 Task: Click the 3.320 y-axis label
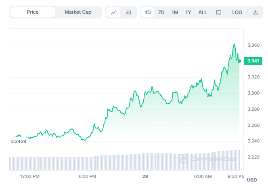(253, 77)
